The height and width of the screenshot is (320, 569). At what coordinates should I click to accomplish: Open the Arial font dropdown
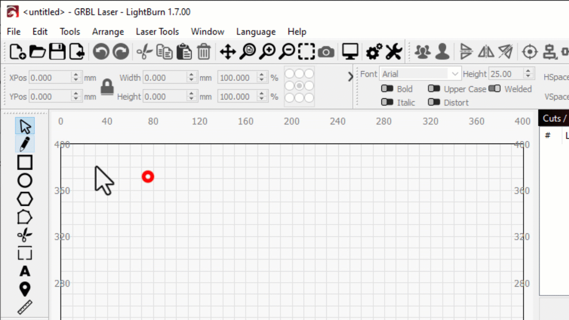(x=454, y=74)
